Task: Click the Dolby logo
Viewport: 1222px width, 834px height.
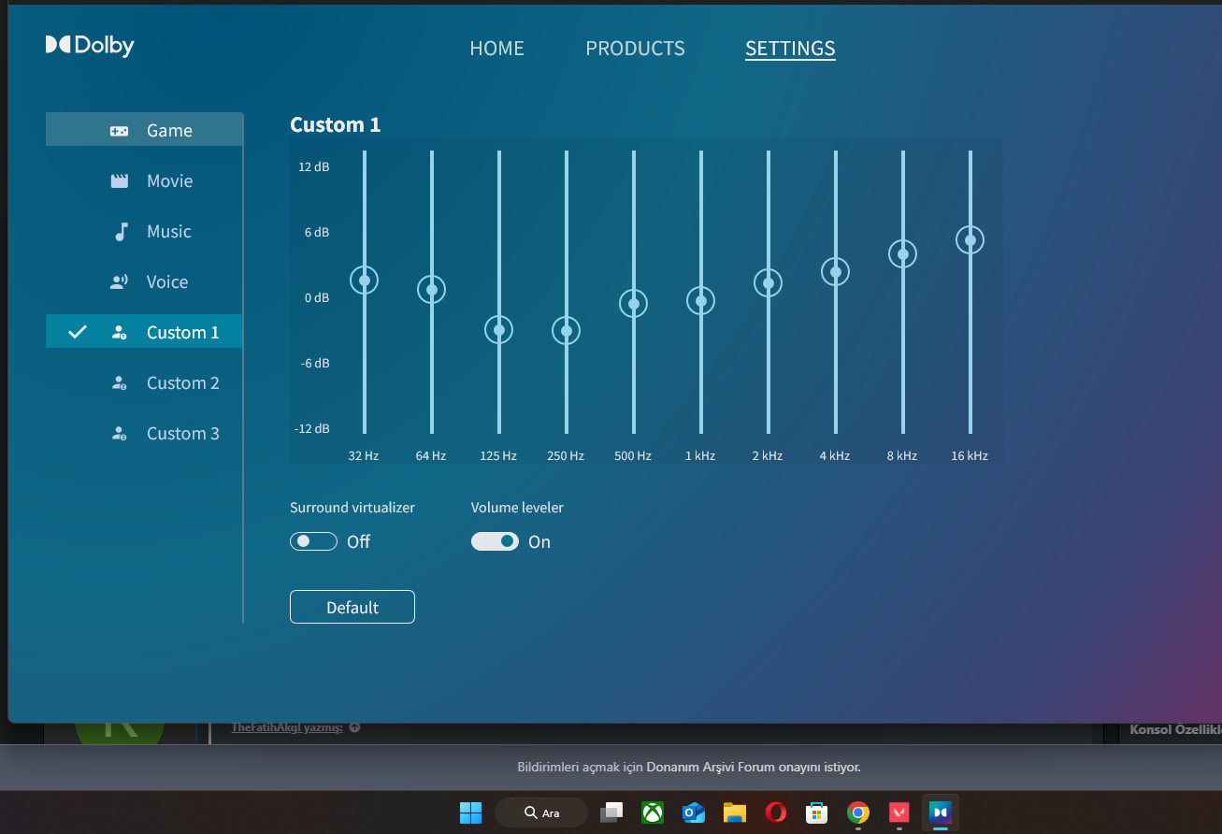Action: pyautogui.click(x=90, y=46)
